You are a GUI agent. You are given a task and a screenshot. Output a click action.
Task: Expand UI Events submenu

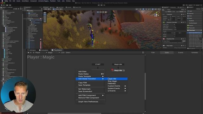[x=117, y=91]
